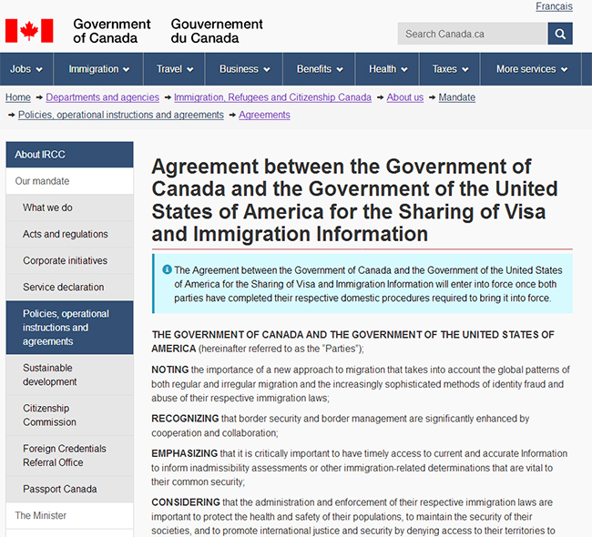Image resolution: width=592 pixels, height=537 pixels.
Task: Click the Canadian flag logo
Action: pyautogui.click(x=29, y=31)
